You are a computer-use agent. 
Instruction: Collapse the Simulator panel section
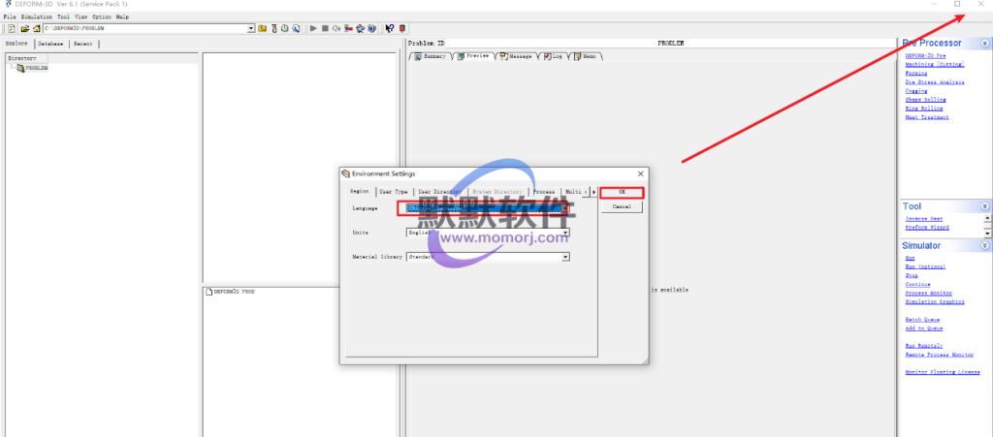985,246
